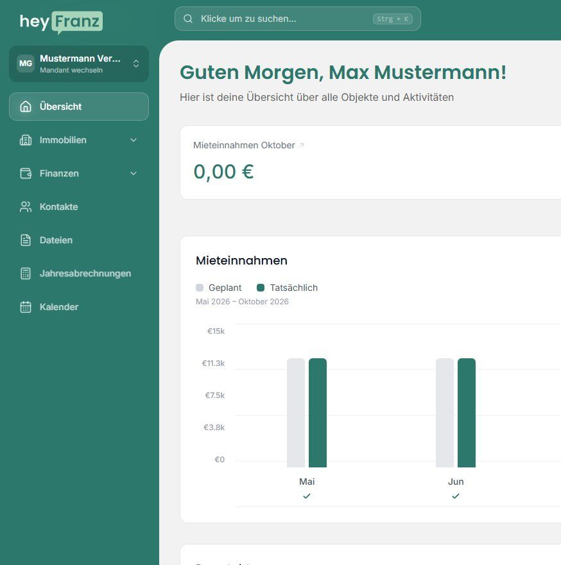The image size is (561, 565).
Task: Go to Kontakte
Action: (x=79, y=207)
